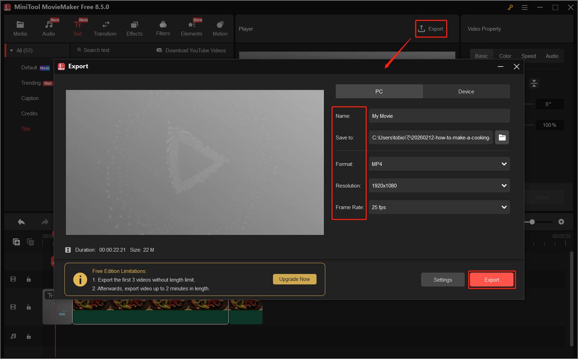
Task: Switch to the Device export tab
Action: click(466, 91)
